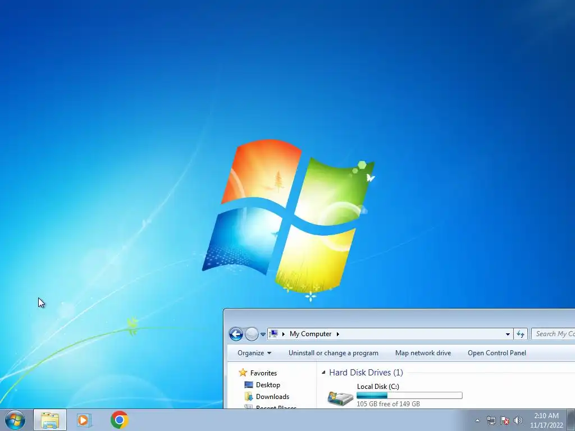575x431 pixels.
Task: Refresh the My Computer view
Action: (x=521, y=334)
